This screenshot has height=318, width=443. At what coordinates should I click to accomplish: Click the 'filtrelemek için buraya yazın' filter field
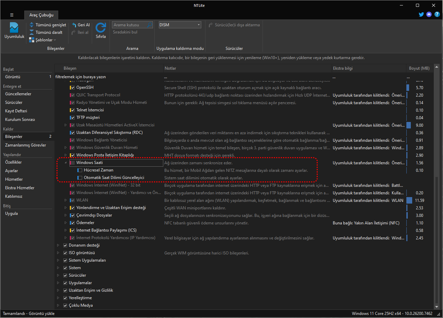pyautogui.click(x=109, y=77)
